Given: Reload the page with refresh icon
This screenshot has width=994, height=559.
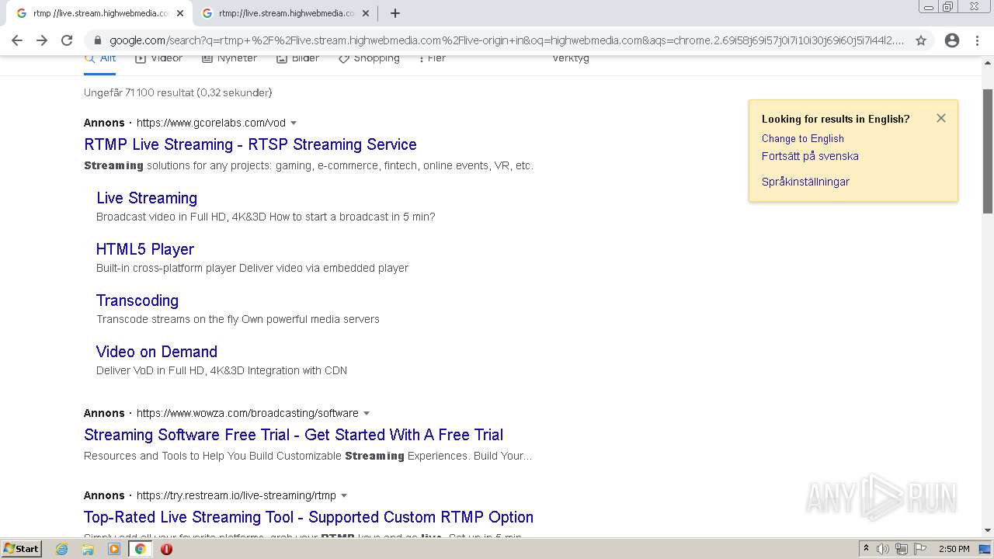Looking at the screenshot, I should [x=67, y=40].
